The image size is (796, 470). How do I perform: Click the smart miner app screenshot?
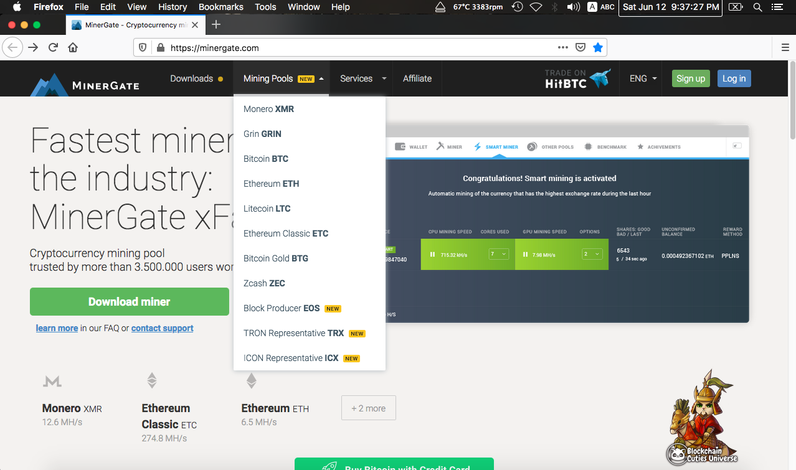(567, 224)
